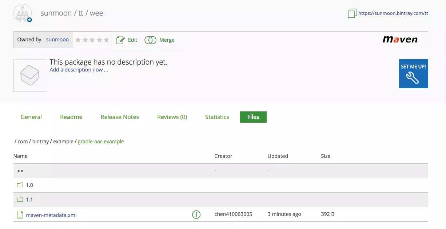The image size is (446, 229).
Task: Click Add a description now link
Action: [x=79, y=70]
